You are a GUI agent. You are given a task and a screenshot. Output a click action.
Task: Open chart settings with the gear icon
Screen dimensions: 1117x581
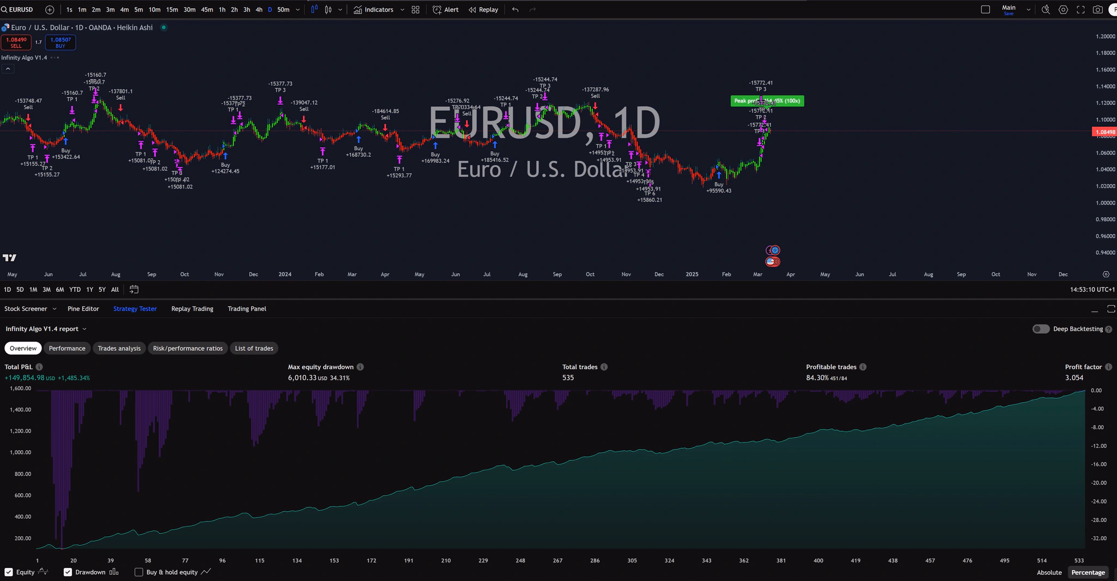click(1062, 9)
